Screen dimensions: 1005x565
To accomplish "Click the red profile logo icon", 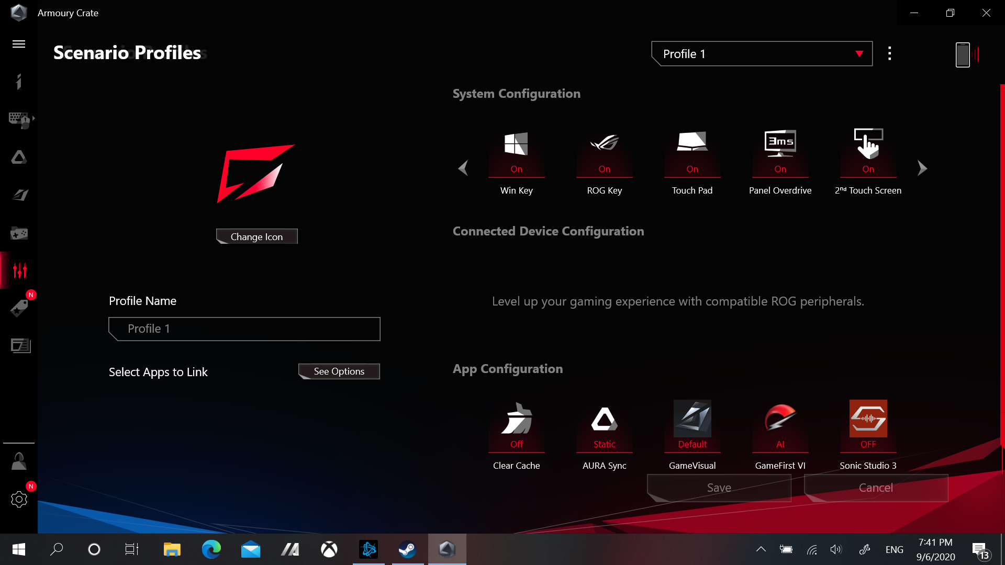I will [256, 173].
